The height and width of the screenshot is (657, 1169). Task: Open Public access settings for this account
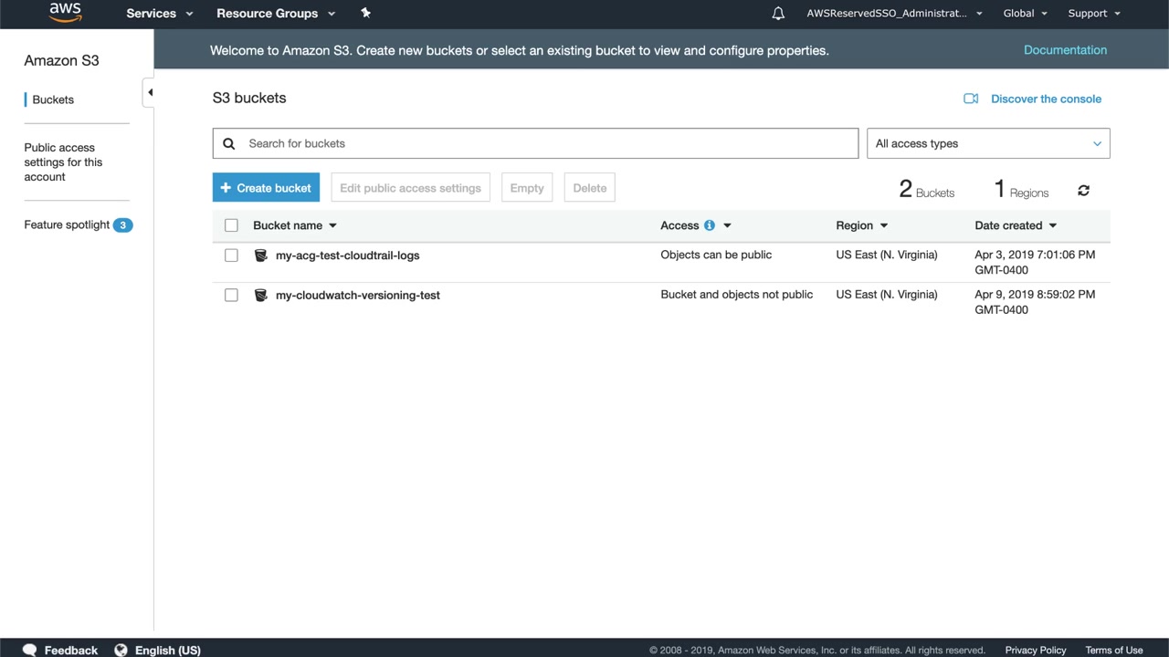(x=63, y=162)
